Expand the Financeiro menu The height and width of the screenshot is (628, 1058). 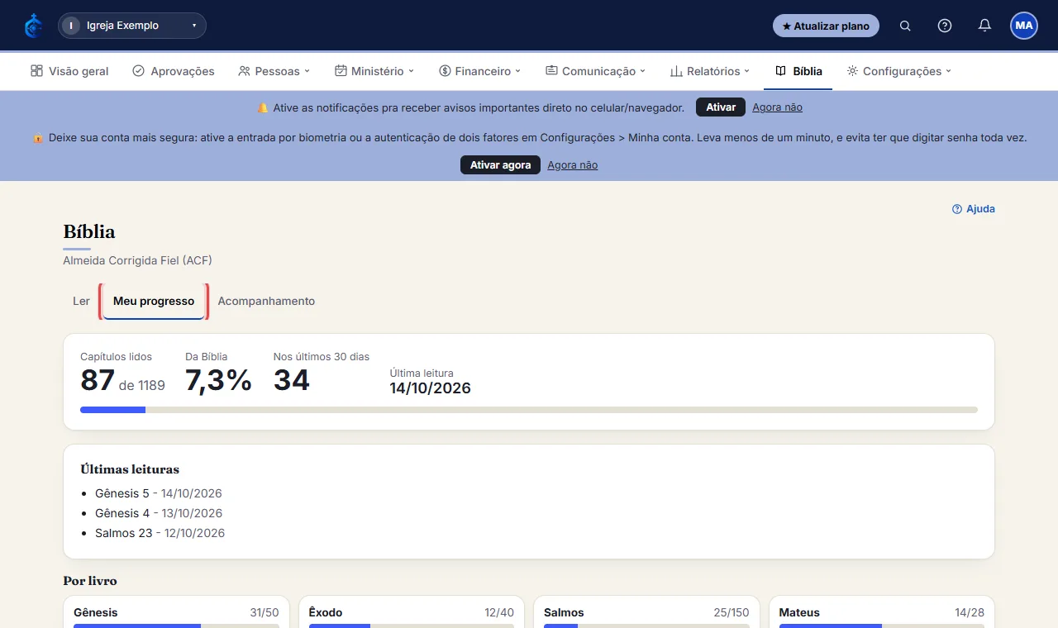[480, 71]
